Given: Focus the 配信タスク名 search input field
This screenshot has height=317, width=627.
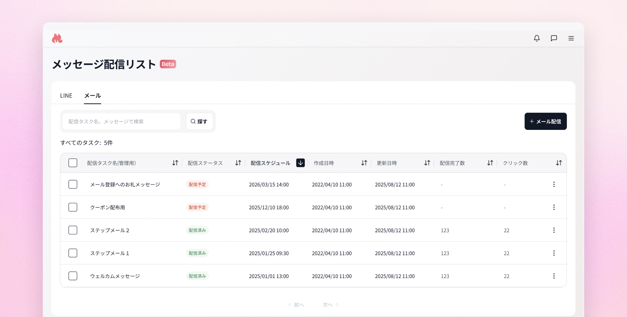Looking at the screenshot, I should pyautogui.click(x=121, y=121).
